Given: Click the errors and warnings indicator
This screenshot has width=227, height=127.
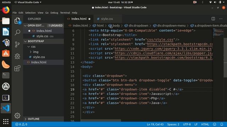Looking at the screenshot, I should [21, 124].
